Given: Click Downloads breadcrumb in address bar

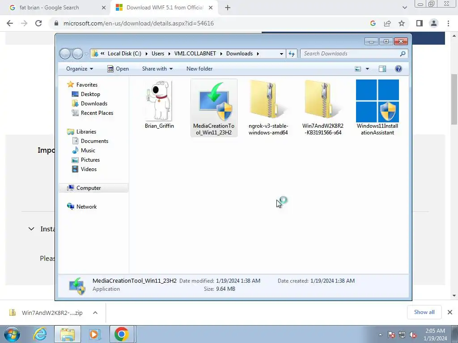Looking at the screenshot, I should coord(240,54).
